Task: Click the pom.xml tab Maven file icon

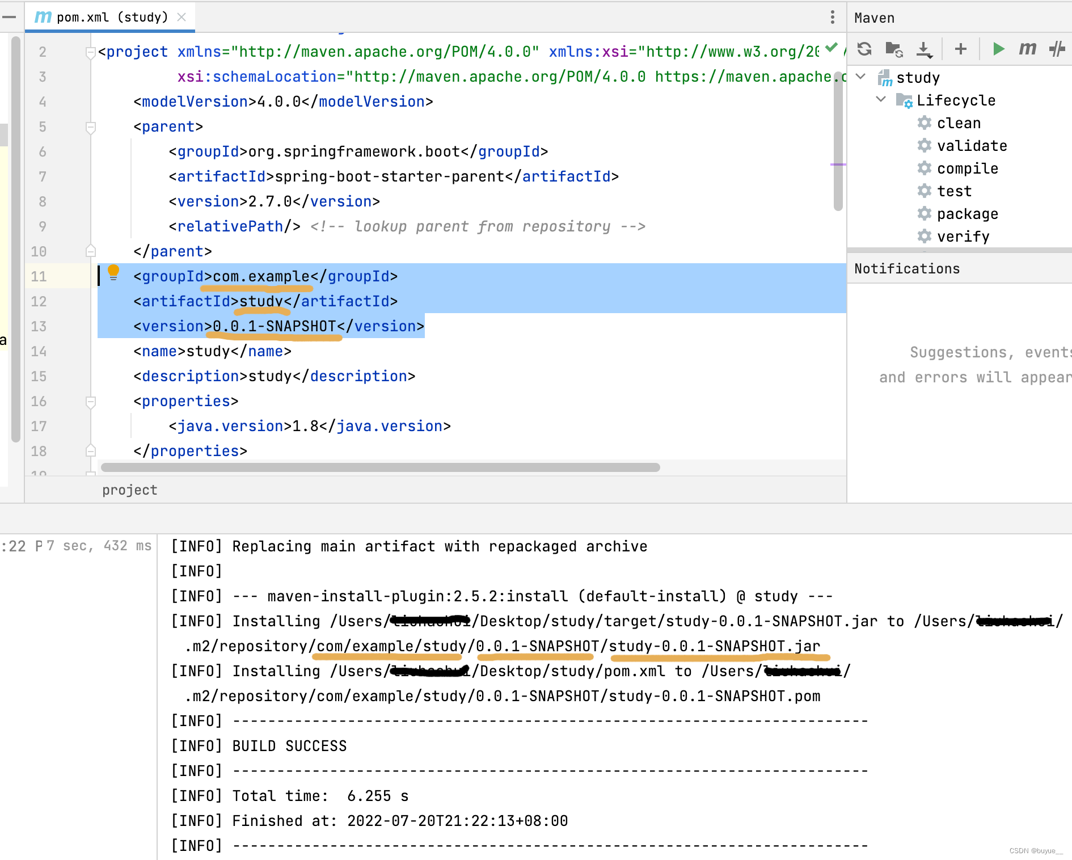Action: pos(43,17)
